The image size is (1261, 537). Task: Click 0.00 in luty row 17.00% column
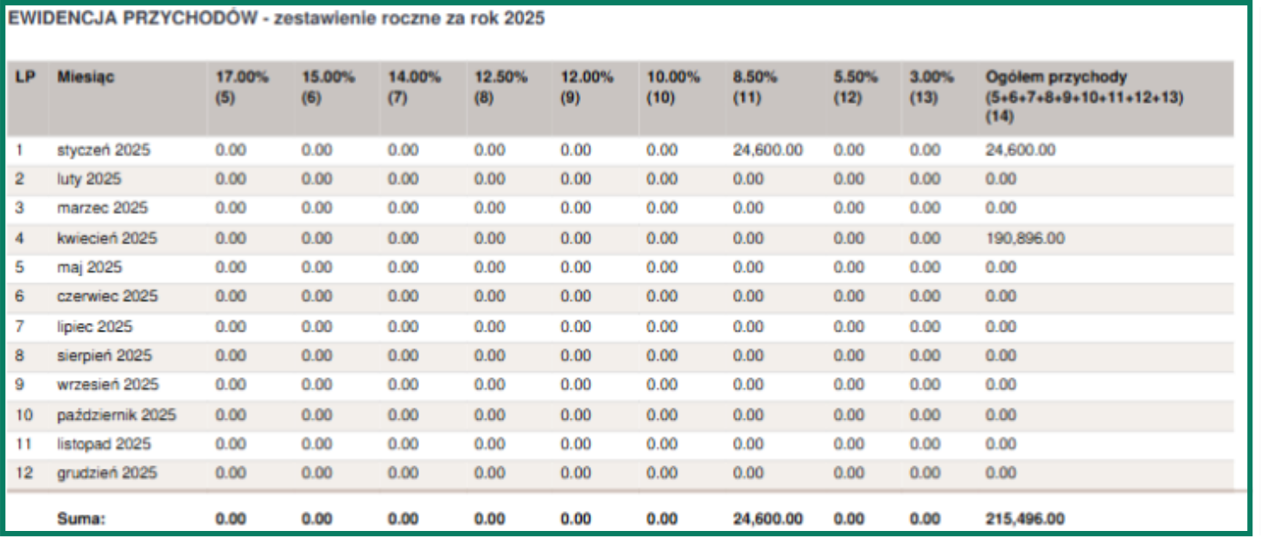231,180
